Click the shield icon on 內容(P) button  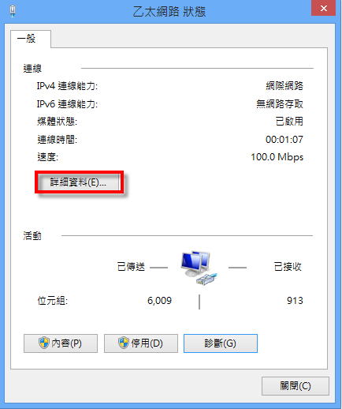(x=44, y=343)
